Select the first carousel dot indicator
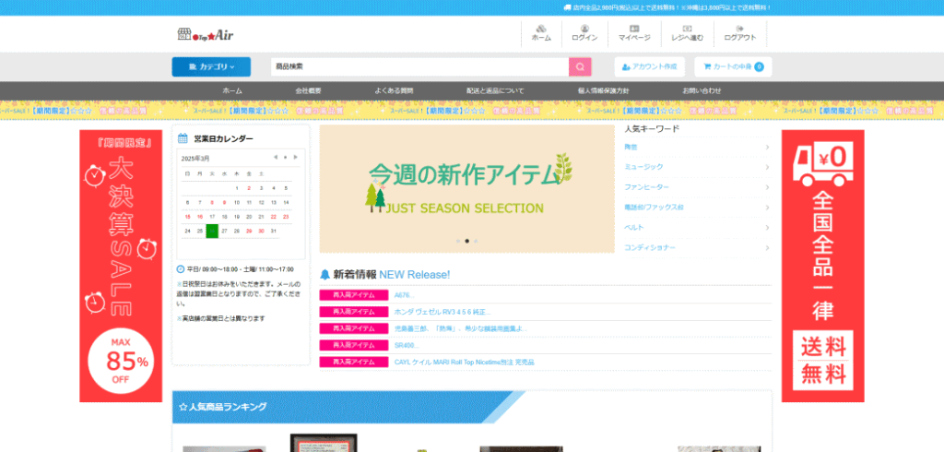 click(x=457, y=241)
